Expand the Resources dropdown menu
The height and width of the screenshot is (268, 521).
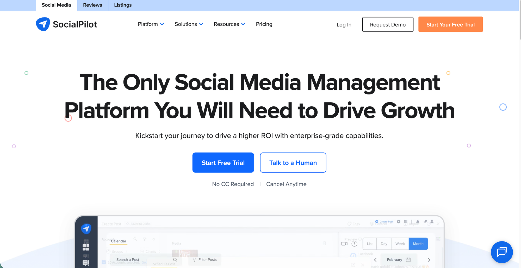(230, 24)
